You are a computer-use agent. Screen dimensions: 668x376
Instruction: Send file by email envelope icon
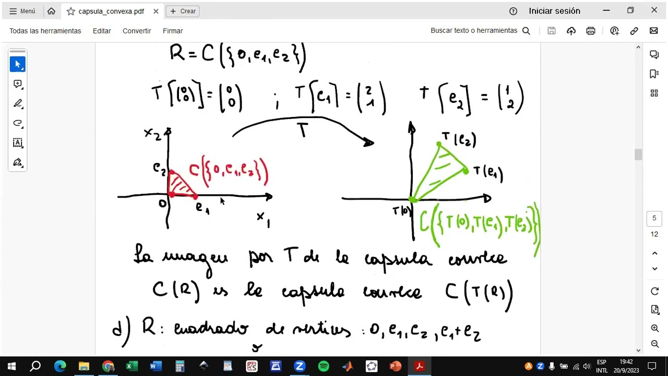pyautogui.click(x=654, y=31)
